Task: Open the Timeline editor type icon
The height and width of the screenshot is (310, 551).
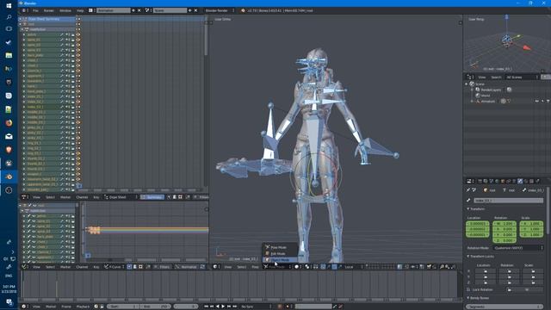Action: click(24, 307)
